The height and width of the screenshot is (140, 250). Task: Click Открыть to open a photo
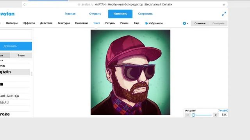[x=95, y=14]
